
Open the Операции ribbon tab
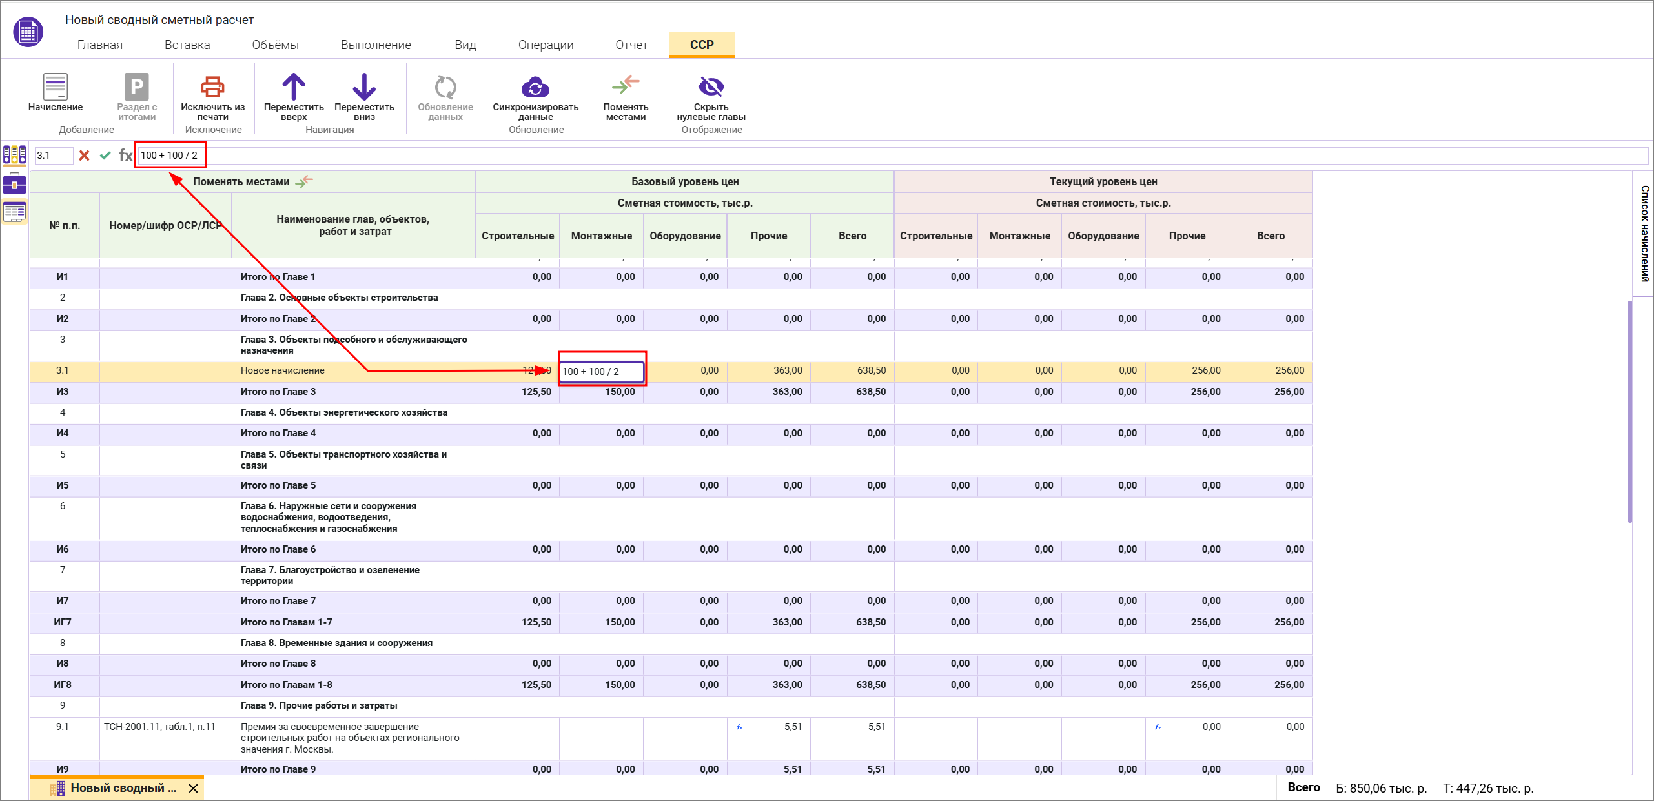(x=546, y=45)
